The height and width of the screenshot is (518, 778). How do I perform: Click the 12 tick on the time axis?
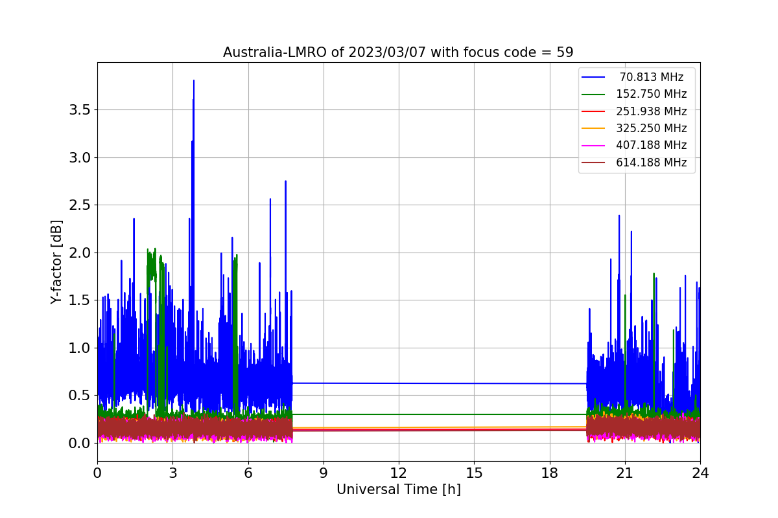[399, 473]
